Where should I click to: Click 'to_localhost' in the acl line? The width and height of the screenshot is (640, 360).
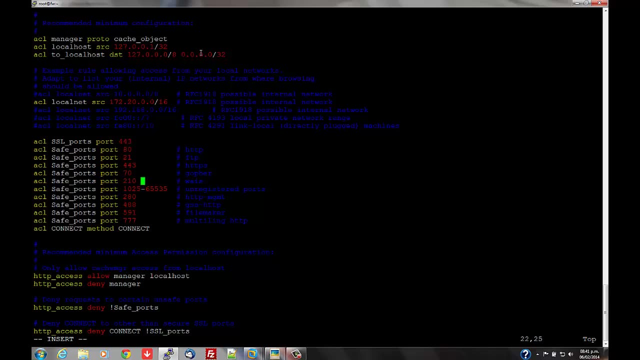click(78, 54)
